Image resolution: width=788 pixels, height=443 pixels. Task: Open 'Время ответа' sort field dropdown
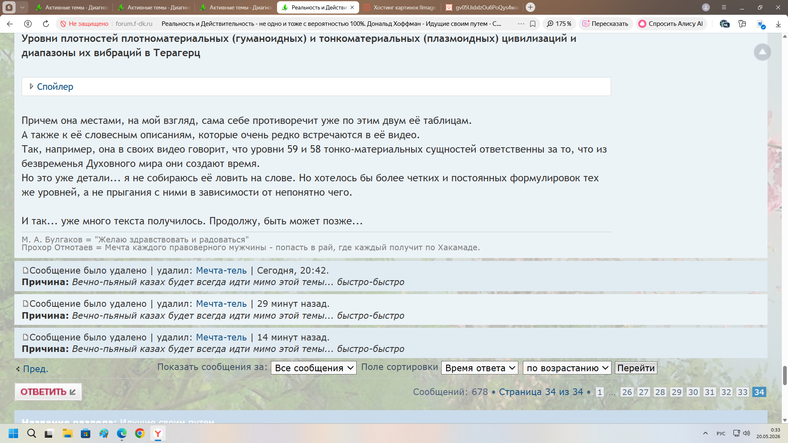click(479, 368)
